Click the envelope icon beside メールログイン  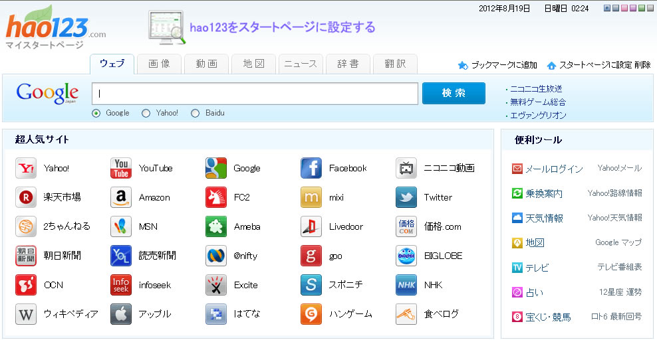click(x=517, y=169)
